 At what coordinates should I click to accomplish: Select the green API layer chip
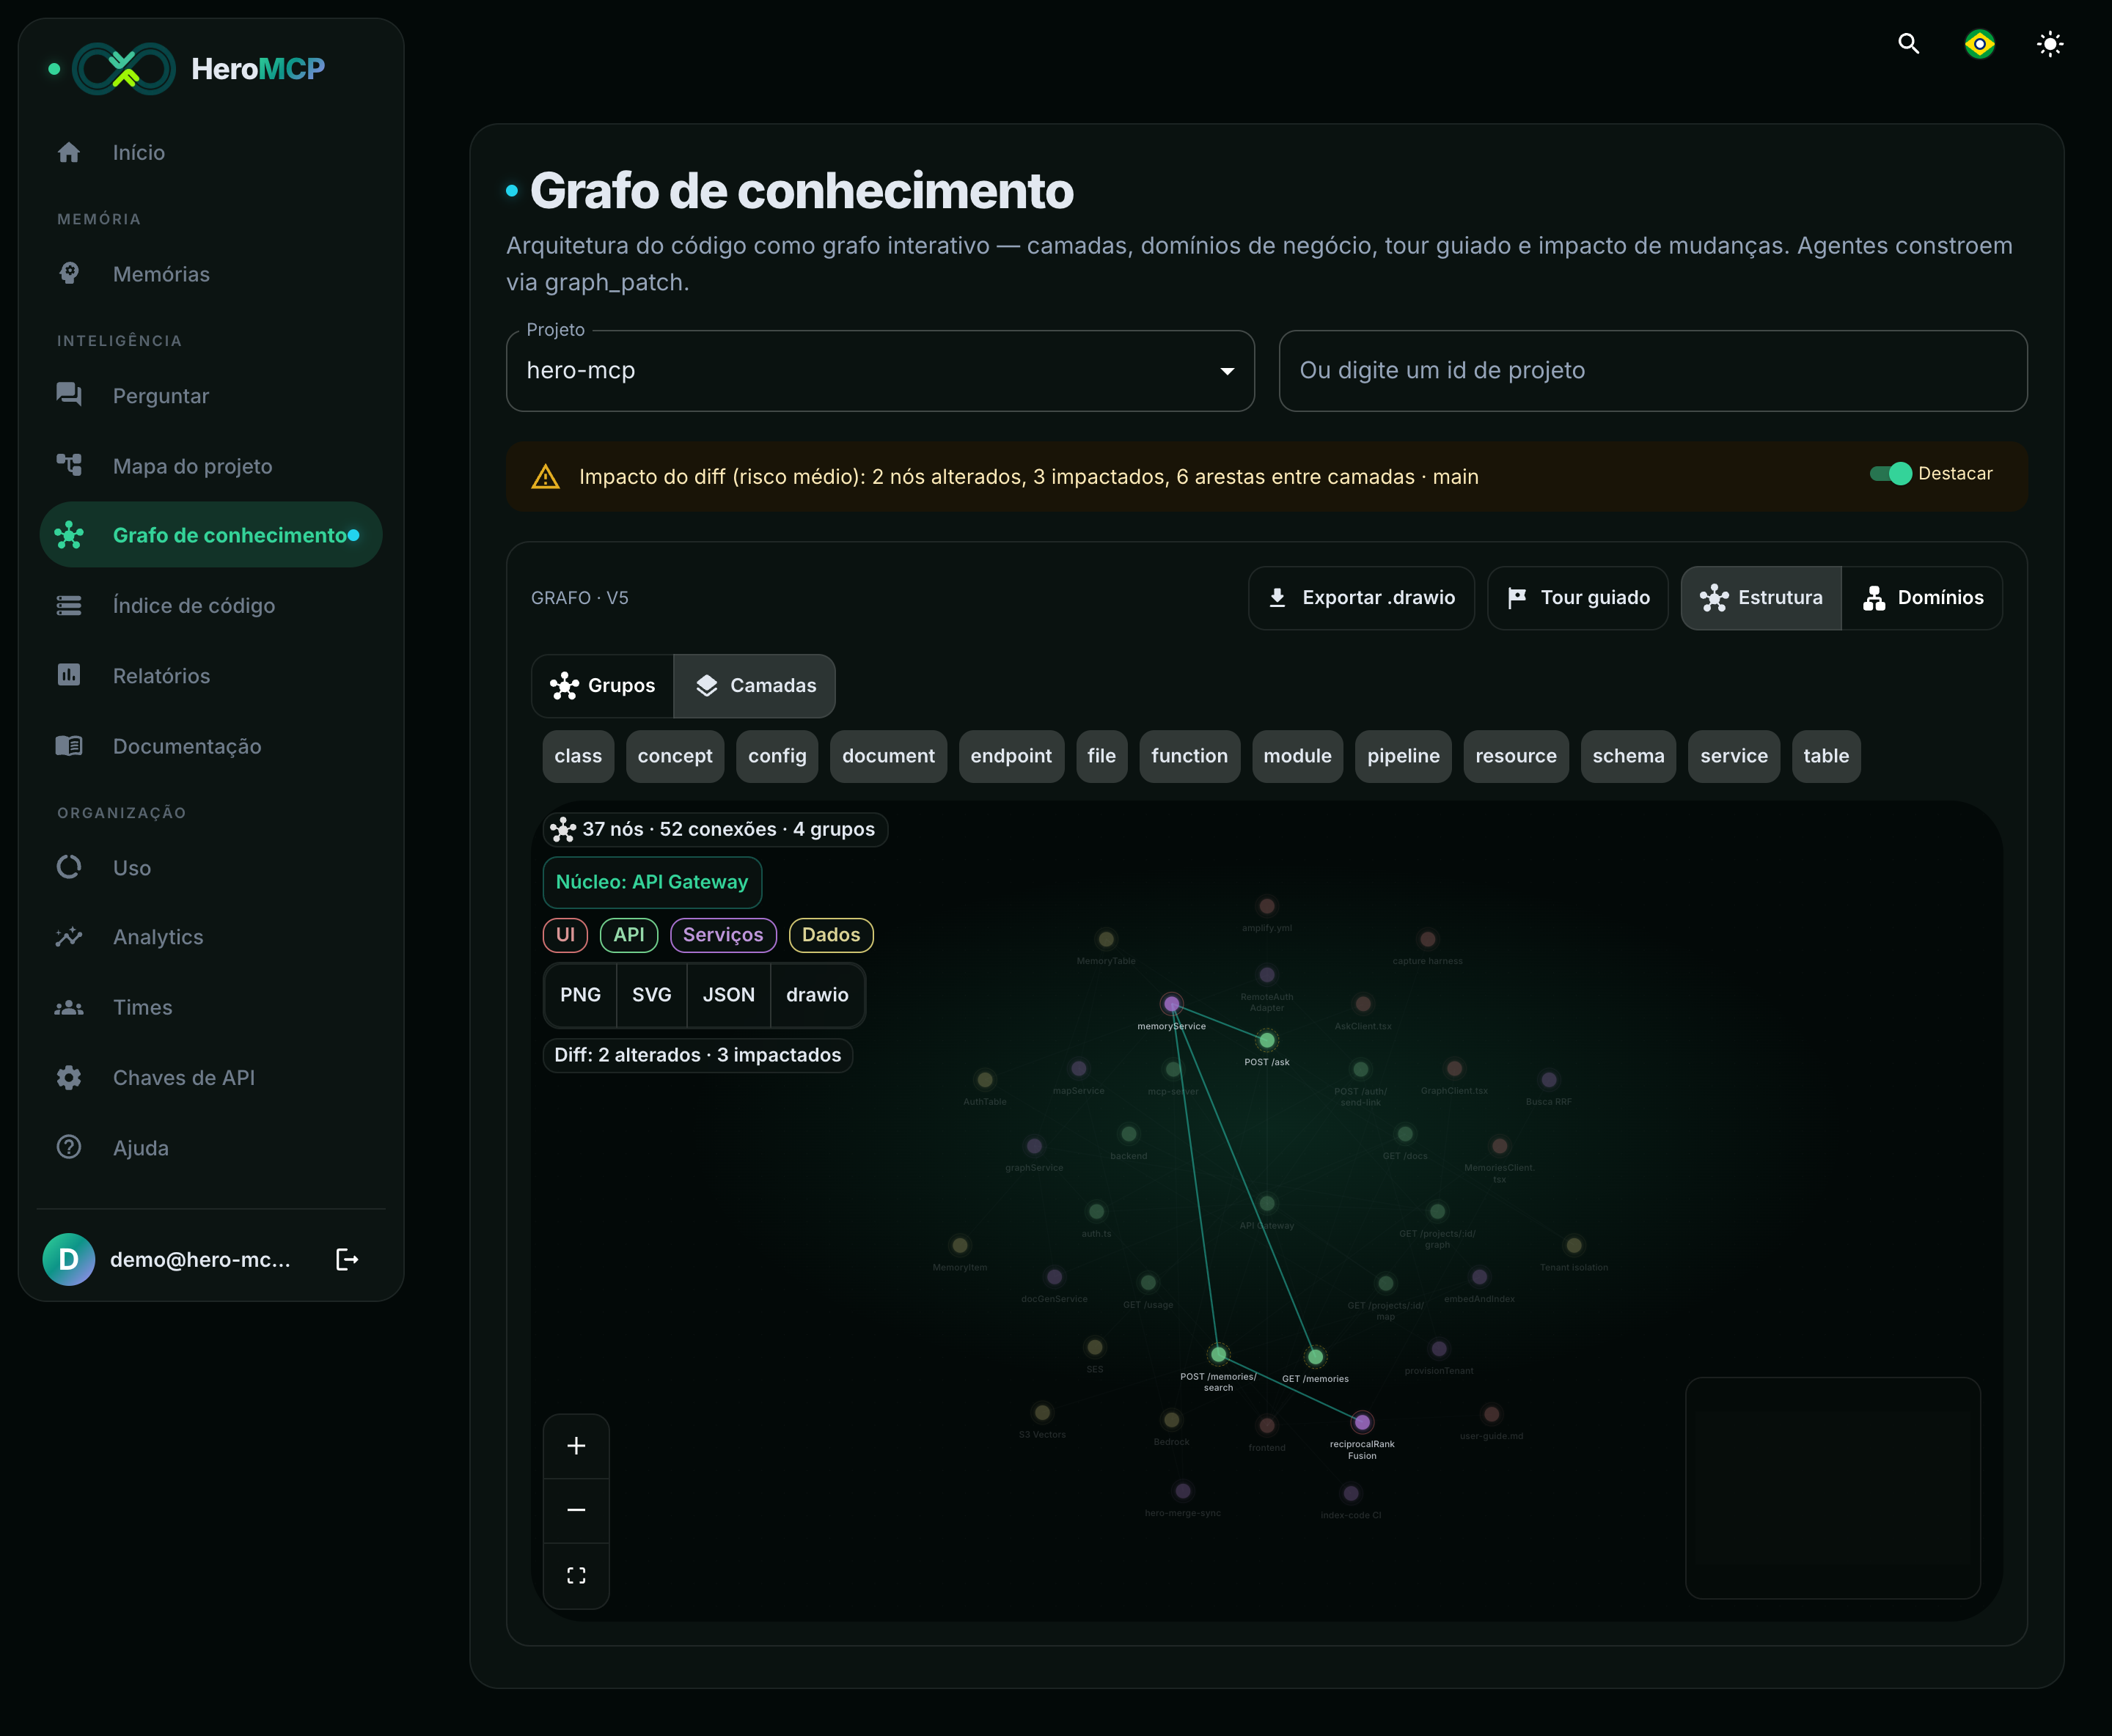[x=629, y=935]
